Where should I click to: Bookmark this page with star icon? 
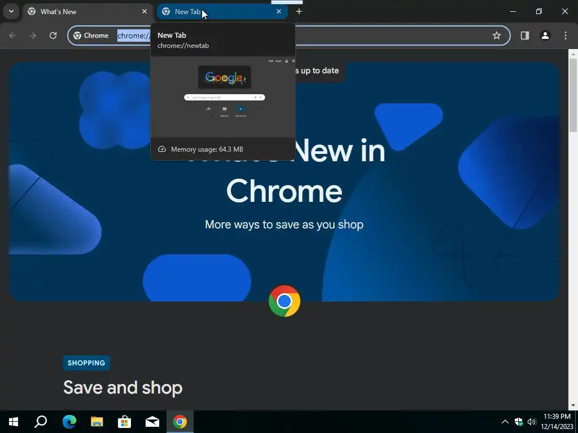[497, 36]
